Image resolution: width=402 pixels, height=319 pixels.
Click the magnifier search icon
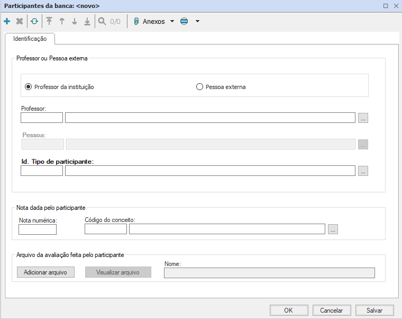tap(102, 22)
